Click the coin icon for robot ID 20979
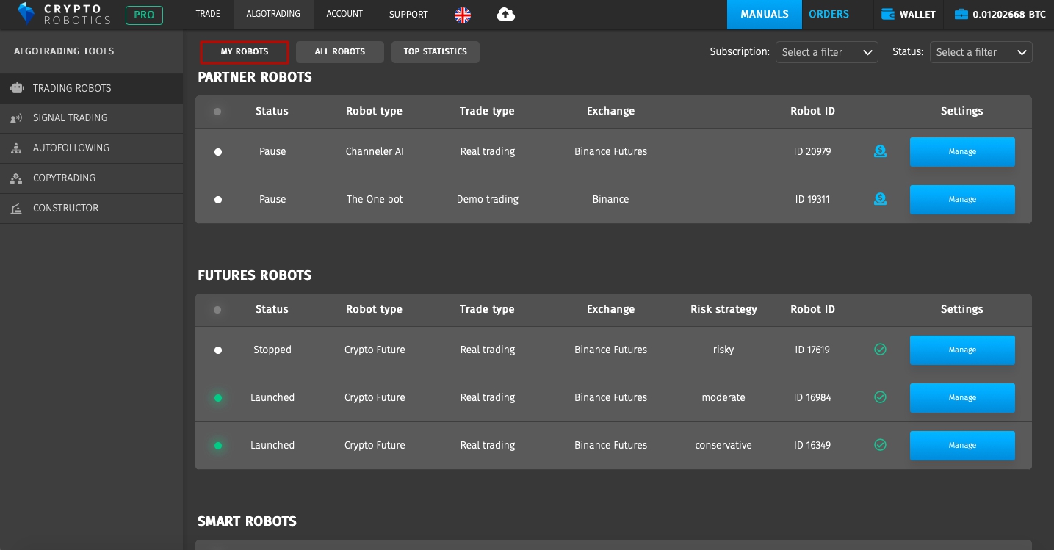Screen dimensions: 1054x550 click(x=880, y=151)
